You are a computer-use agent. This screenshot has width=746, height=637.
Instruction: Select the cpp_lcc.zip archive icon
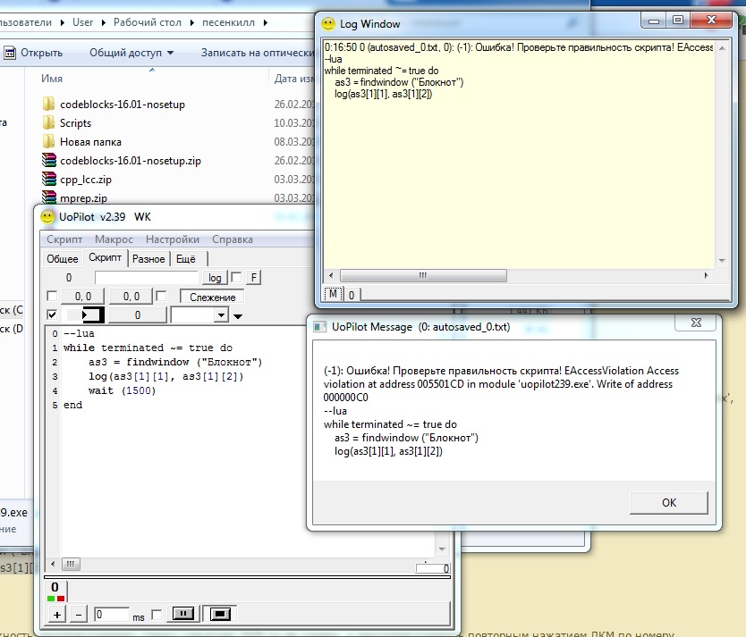click(49, 180)
